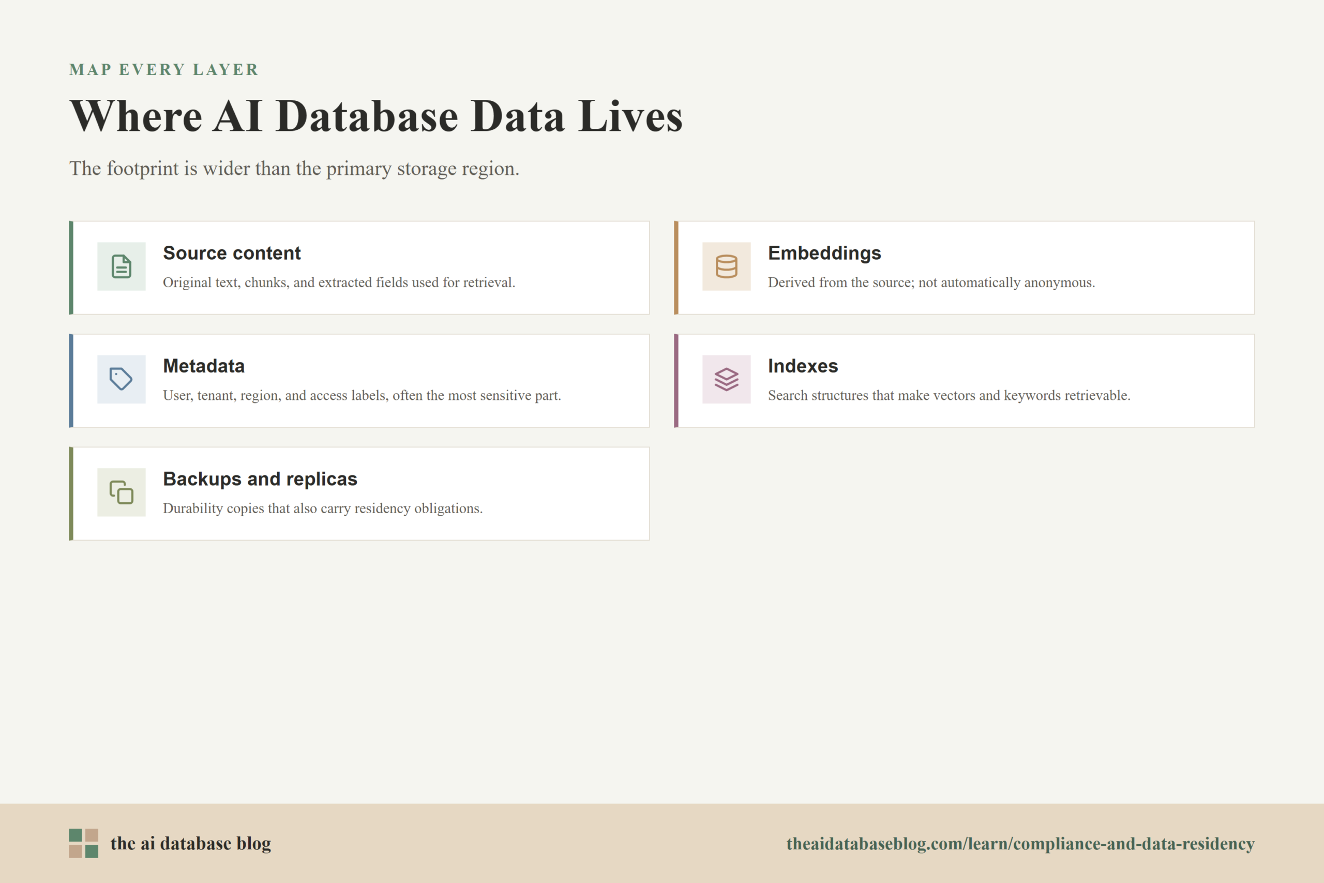Click the document icon beside Source content
The height and width of the screenshot is (883, 1324).
tap(121, 266)
